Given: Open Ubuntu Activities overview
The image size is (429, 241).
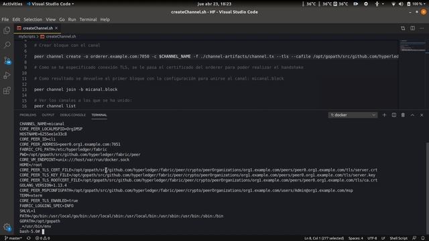Looking at the screenshot, I should [x=12, y=4].
